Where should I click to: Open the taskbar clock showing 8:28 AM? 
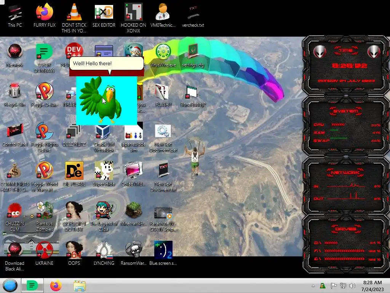372,286
